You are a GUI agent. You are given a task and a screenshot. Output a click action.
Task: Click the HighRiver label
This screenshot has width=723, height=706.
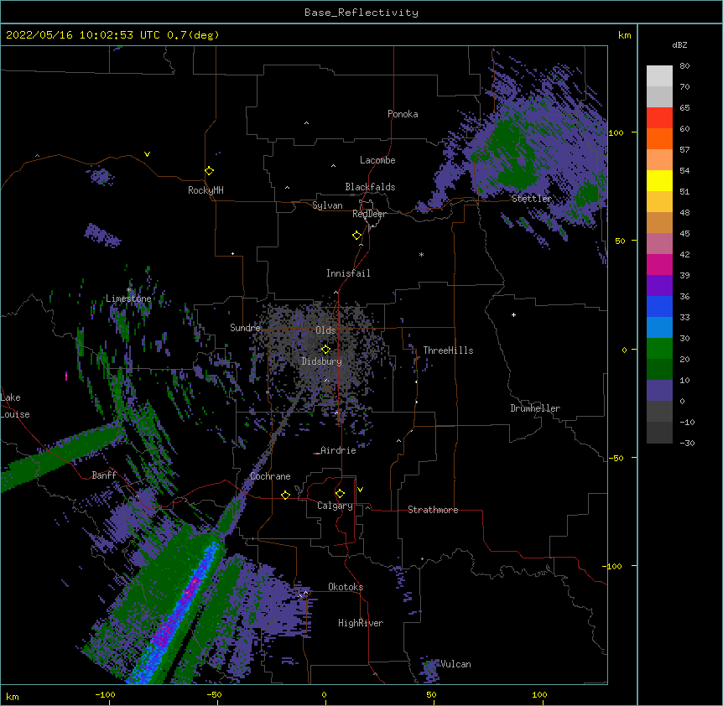click(x=361, y=623)
